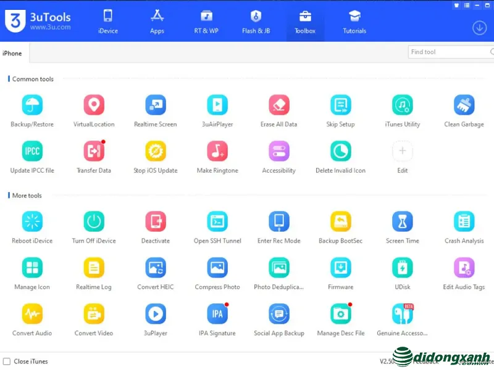This screenshot has height=370, width=494.
Task: Launch iTunes Utility
Action: point(403,105)
